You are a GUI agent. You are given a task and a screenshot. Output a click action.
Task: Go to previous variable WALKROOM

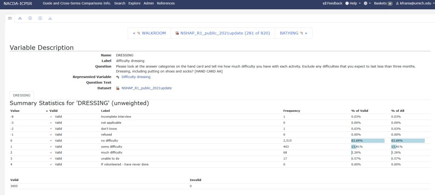tap(149, 33)
